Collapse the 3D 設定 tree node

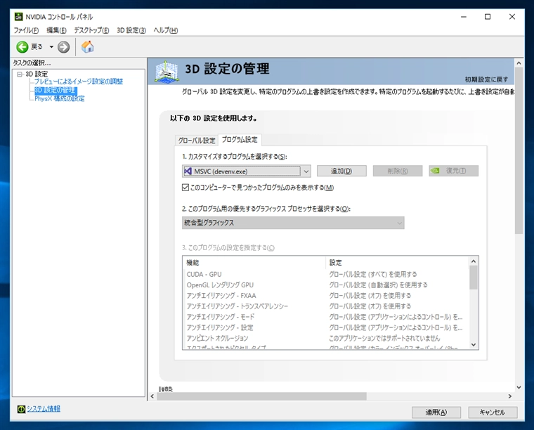20,74
